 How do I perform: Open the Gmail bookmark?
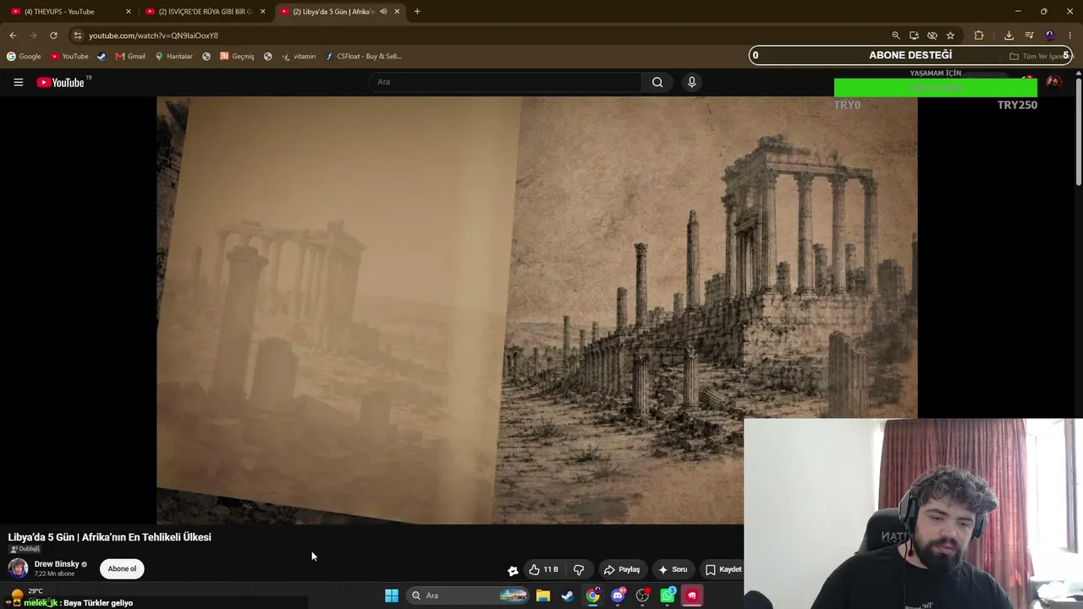pyautogui.click(x=130, y=57)
